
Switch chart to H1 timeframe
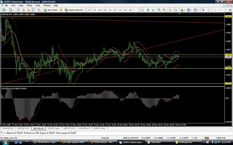coord(110,10)
